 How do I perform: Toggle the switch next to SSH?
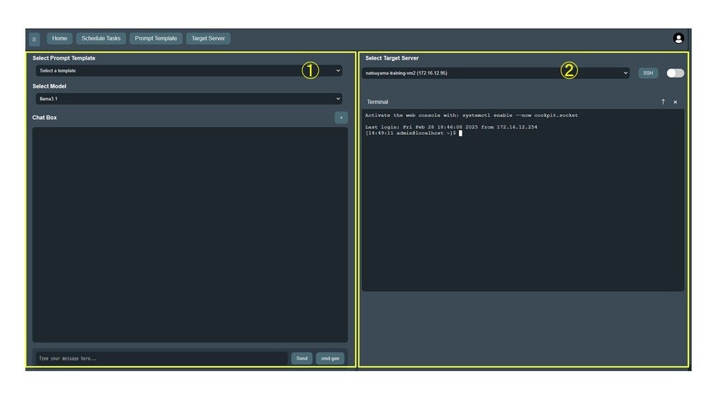tap(675, 73)
